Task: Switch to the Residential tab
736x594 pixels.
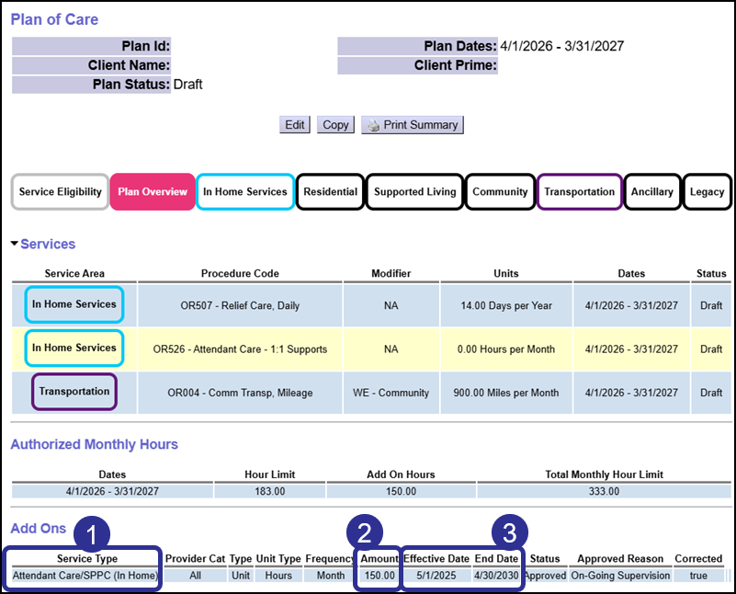Action: pos(329,191)
